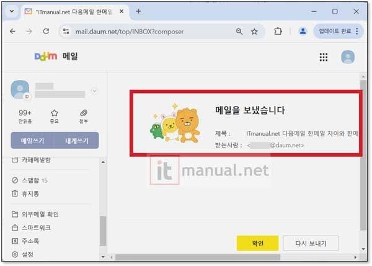Screen dimensions: 372x266
Task: Click the horizontal scrollbar thumb at bottom
Action: pyautogui.click(x=198, y=257)
